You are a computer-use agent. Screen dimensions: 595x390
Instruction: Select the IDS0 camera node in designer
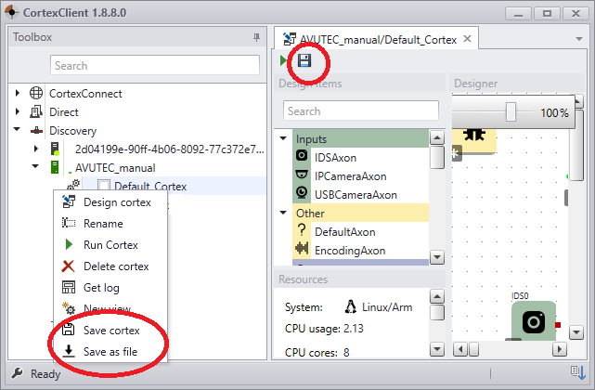click(534, 321)
